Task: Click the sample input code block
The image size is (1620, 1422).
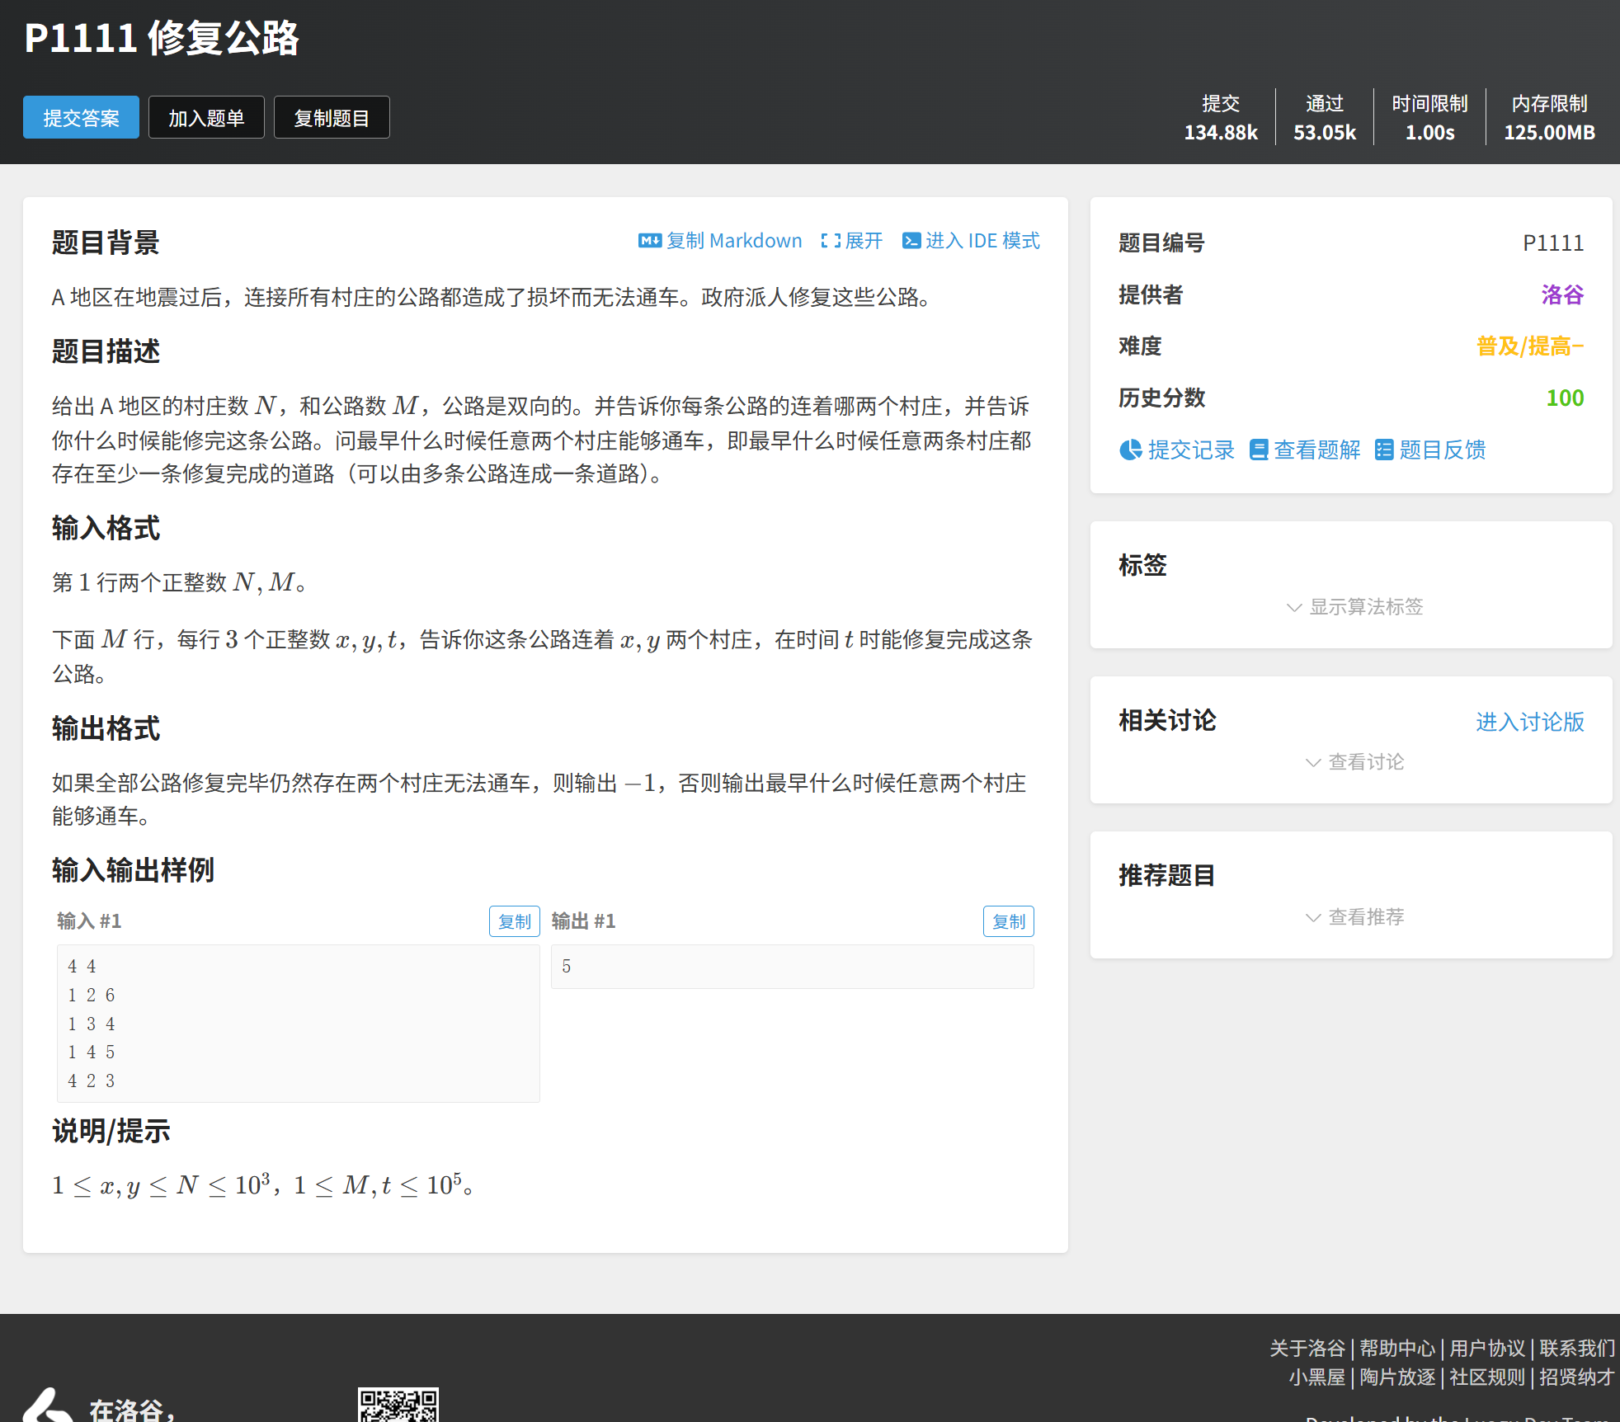Action: (298, 1023)
